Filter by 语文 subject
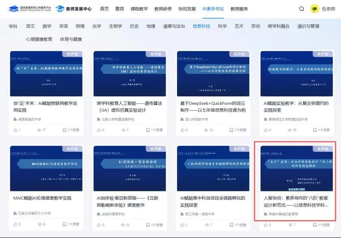This screenshot has width=341, height=238. (31, 26)
